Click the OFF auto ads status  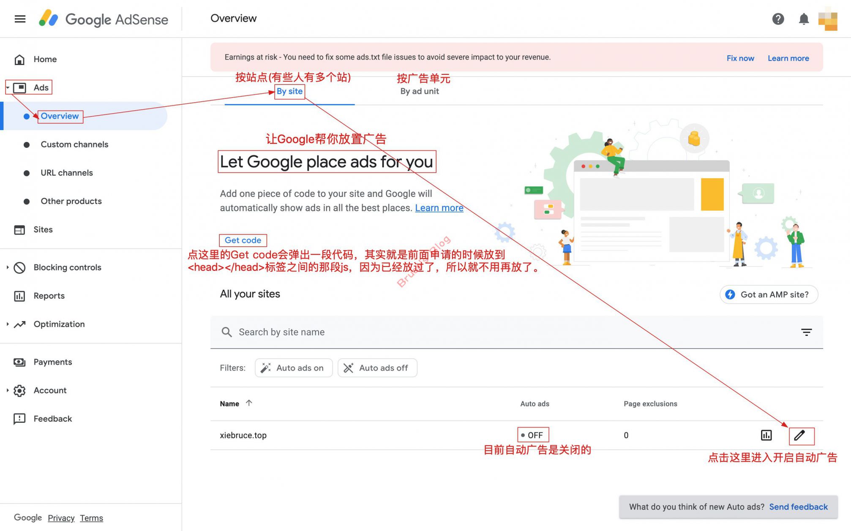coord(533,435)
